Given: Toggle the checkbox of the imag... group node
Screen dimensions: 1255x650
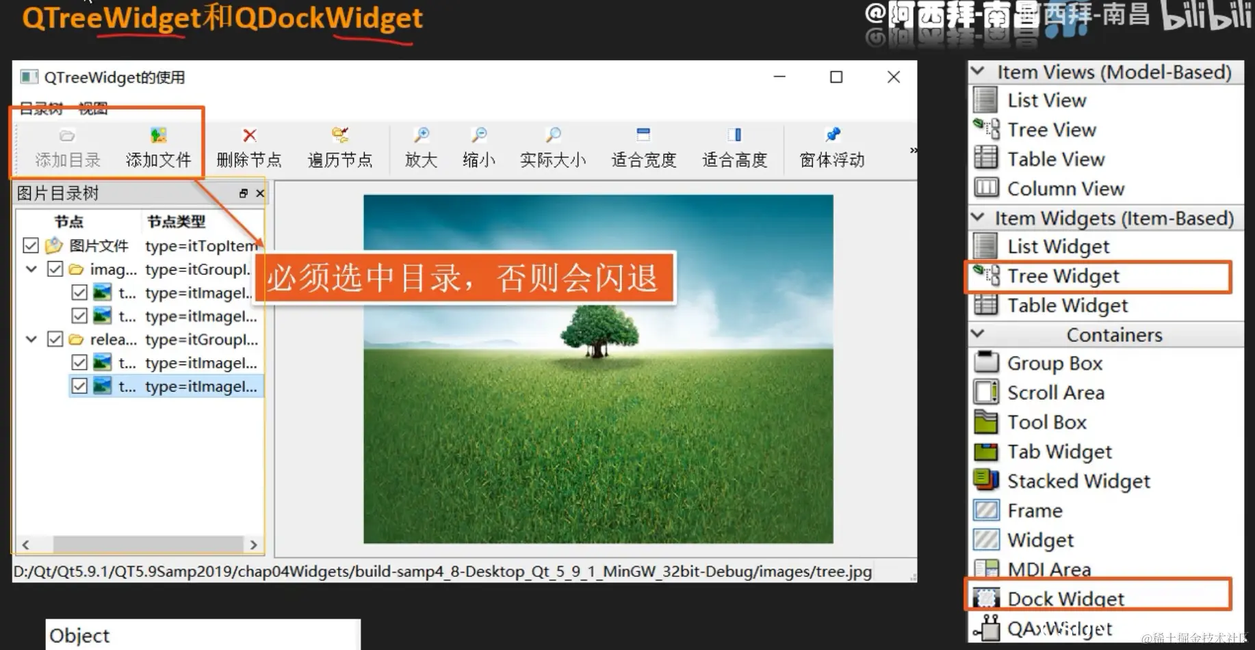Looking at the screenshot, I should (55, 269).
